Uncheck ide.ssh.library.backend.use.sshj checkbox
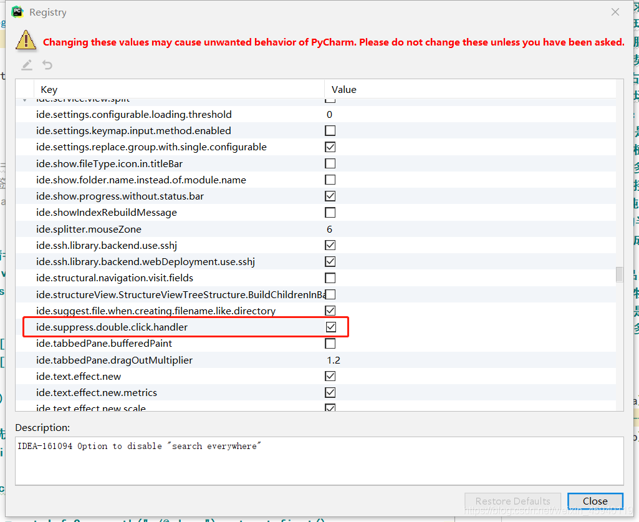 click(x=330, y=245)
